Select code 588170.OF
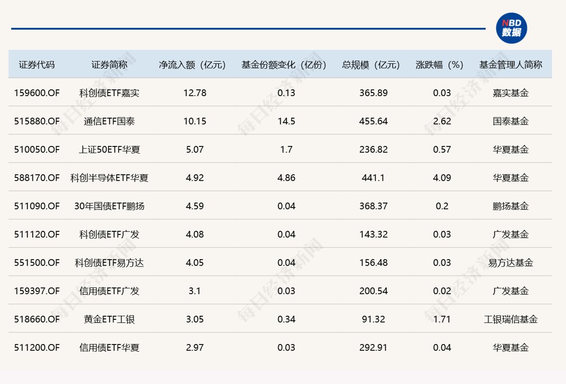Screen dimensions: 566x384 (37, 178)
